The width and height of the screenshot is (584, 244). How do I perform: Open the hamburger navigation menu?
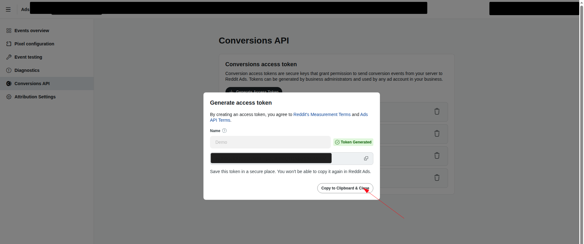point(8,9)
